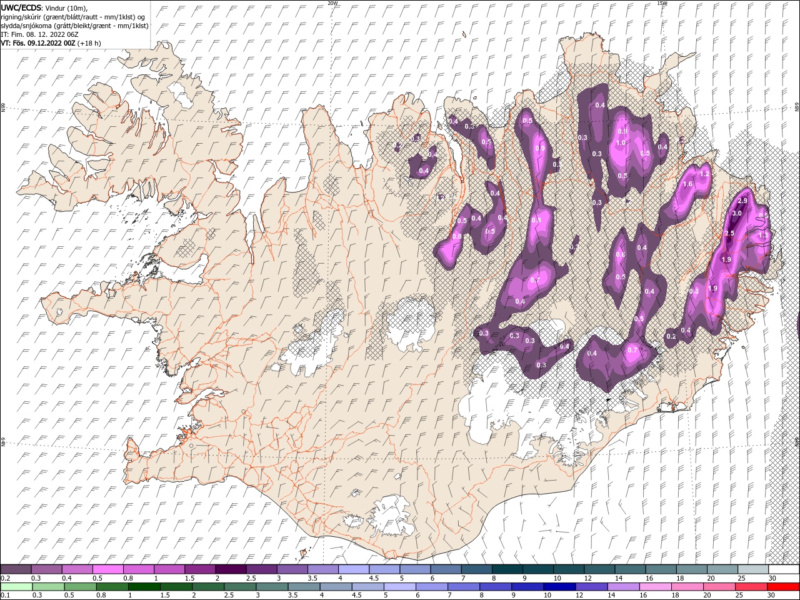This screenshot has height=600, width=800.
Task: Click the 'slydda/snjókoma' legend description line
Action: tap(75, 26)
